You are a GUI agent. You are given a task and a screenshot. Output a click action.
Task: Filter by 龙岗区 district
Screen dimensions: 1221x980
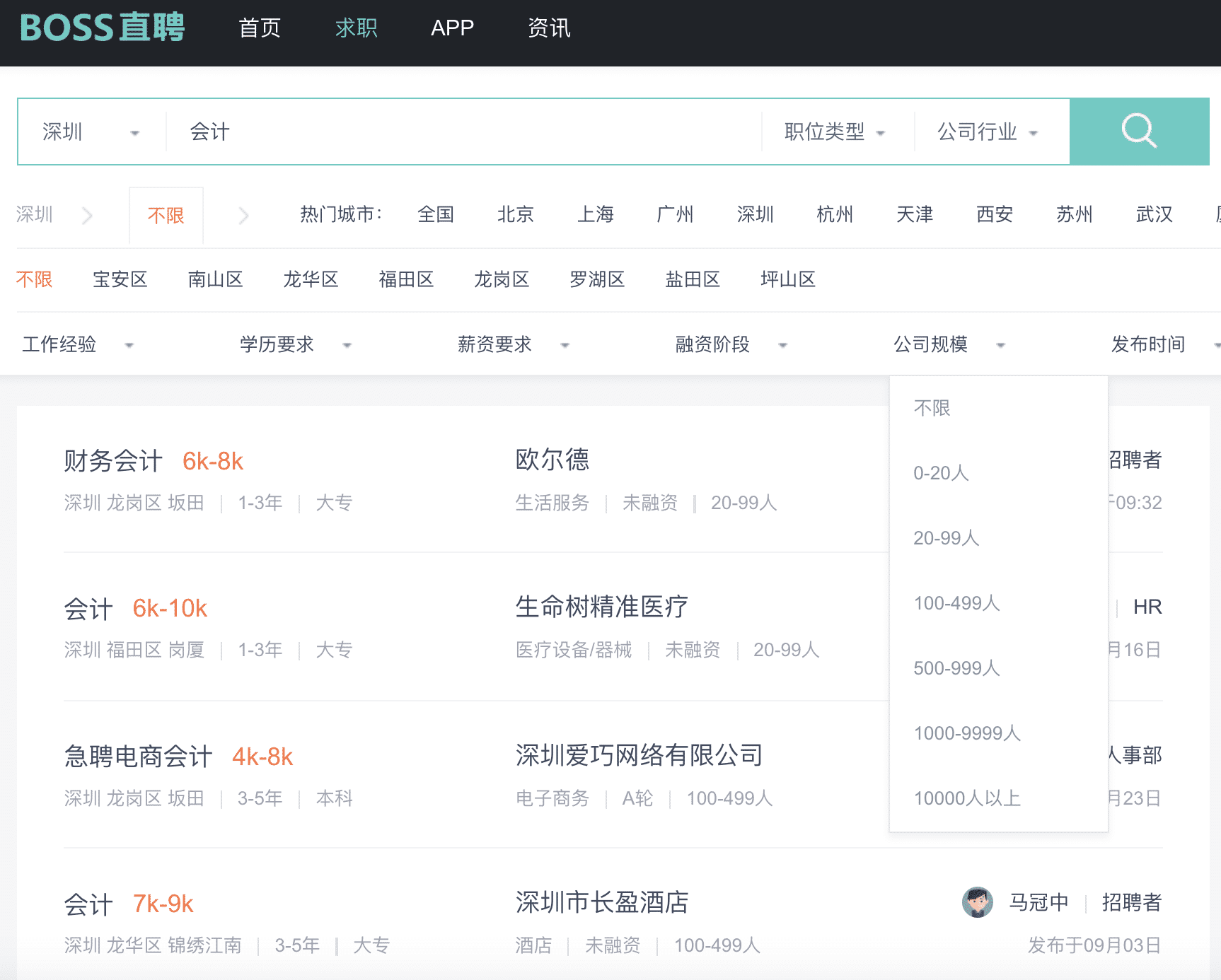[502, 279]
